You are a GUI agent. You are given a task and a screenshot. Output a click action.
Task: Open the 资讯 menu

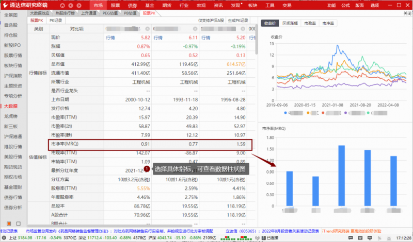click(x=218, y=5)
